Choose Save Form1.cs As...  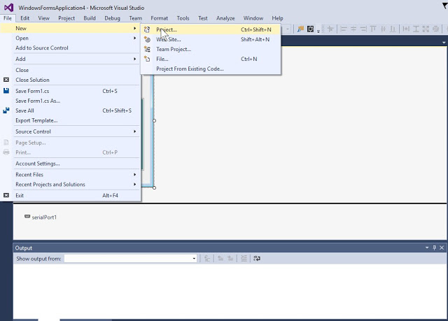coord(70,101)
